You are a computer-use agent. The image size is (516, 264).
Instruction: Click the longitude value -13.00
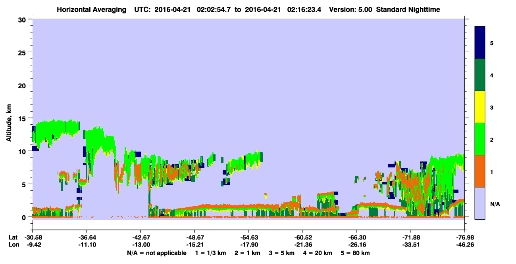point(141,245)
